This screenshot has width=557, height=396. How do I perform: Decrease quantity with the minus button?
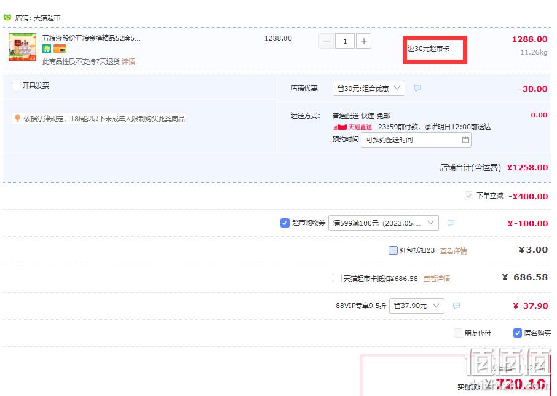326,41
